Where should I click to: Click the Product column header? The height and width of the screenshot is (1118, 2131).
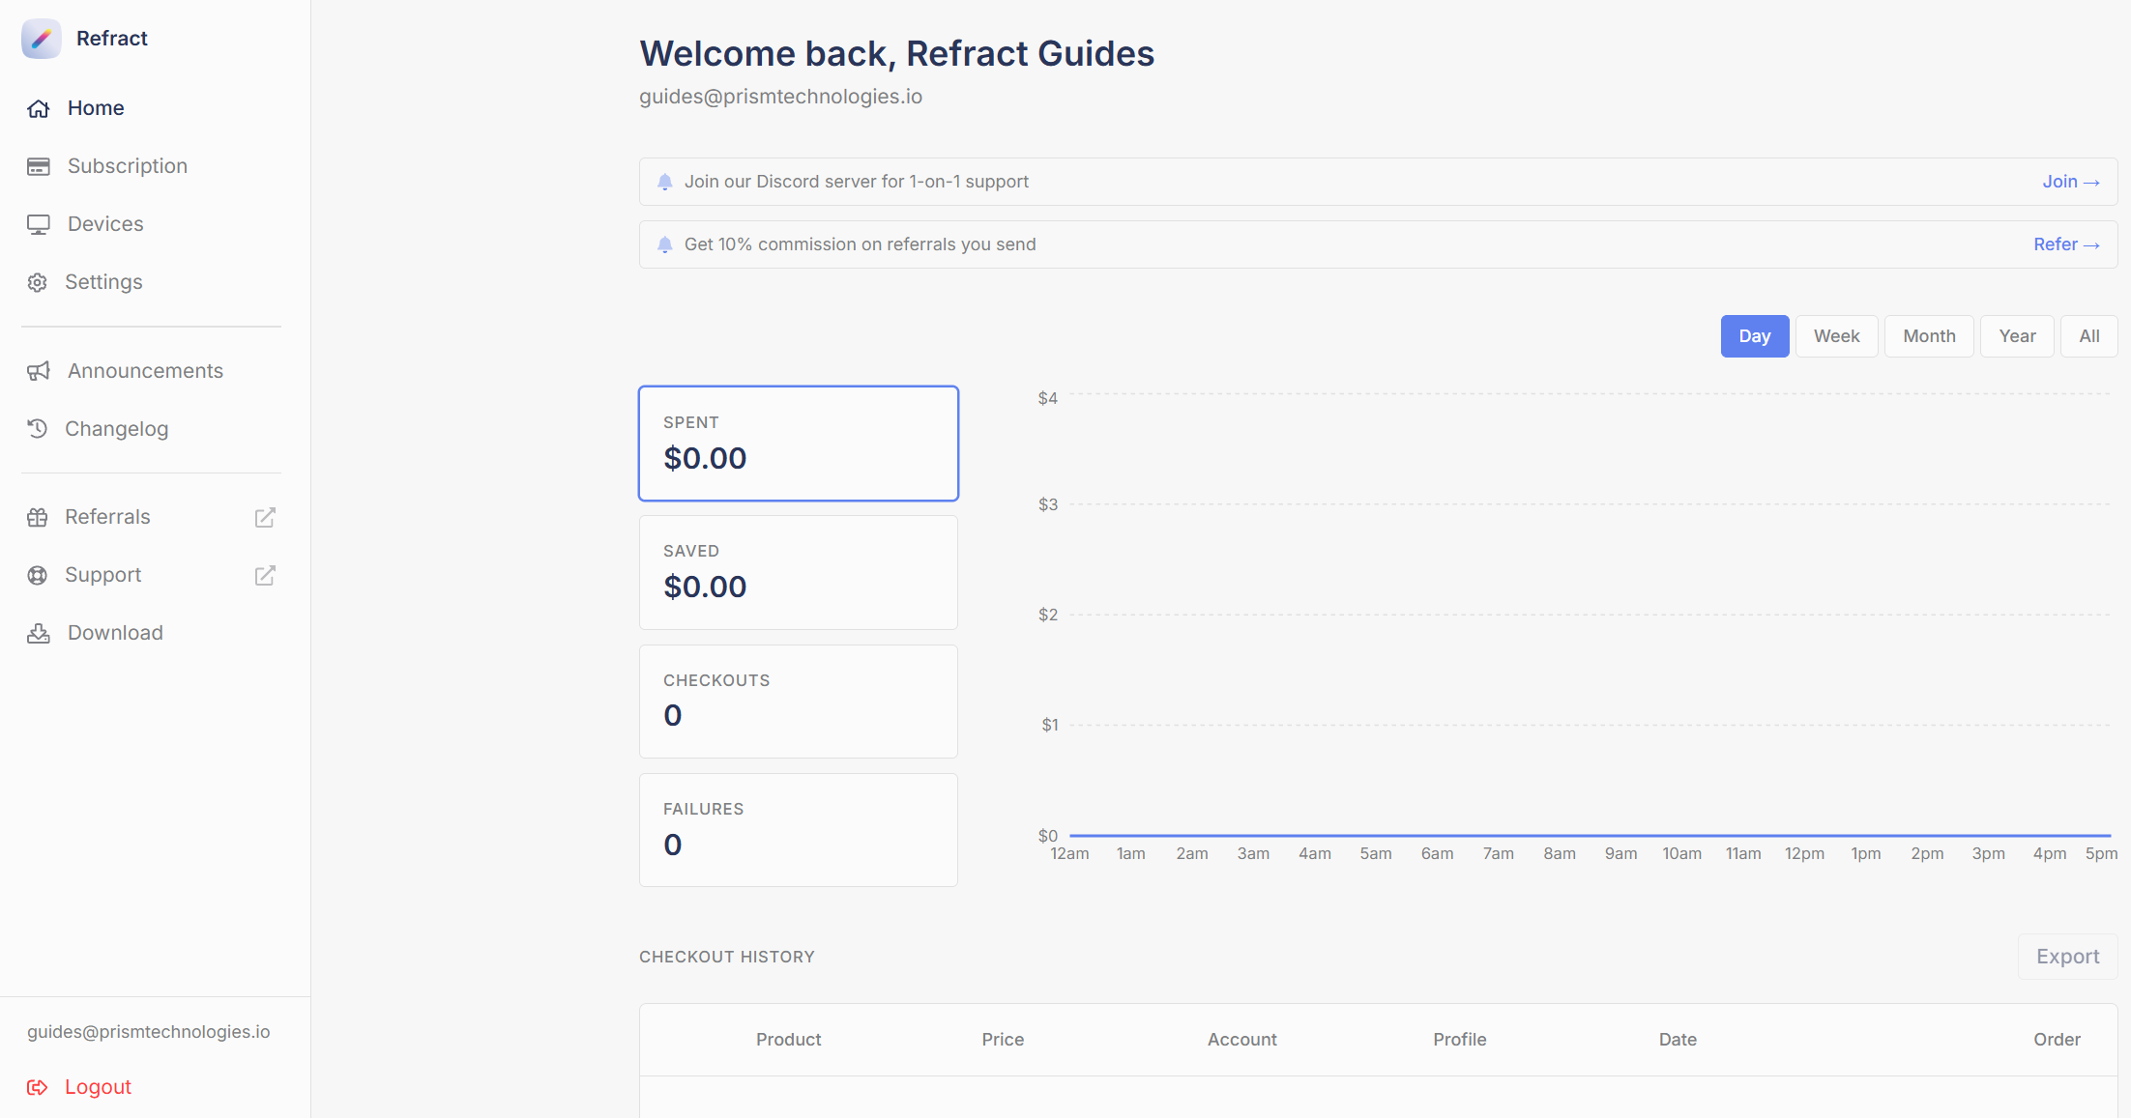[x=788, y=1040]
